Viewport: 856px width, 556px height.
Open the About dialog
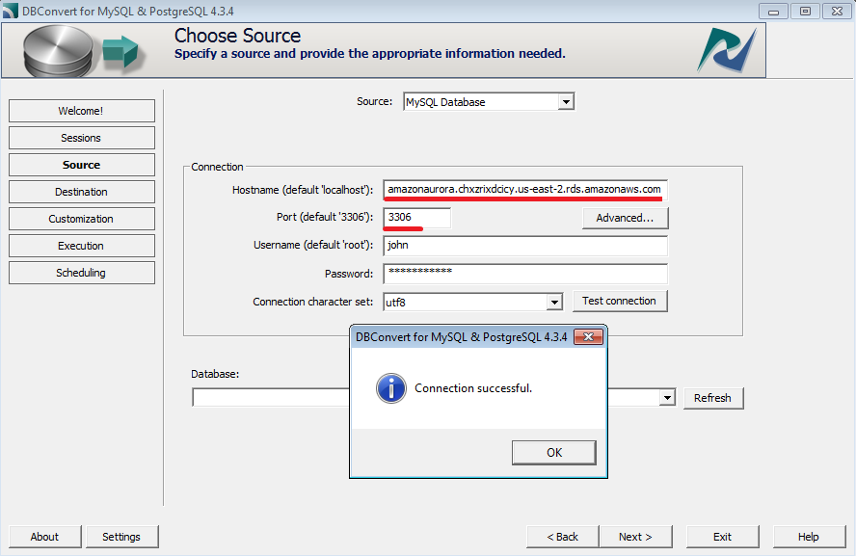(44, 537)
